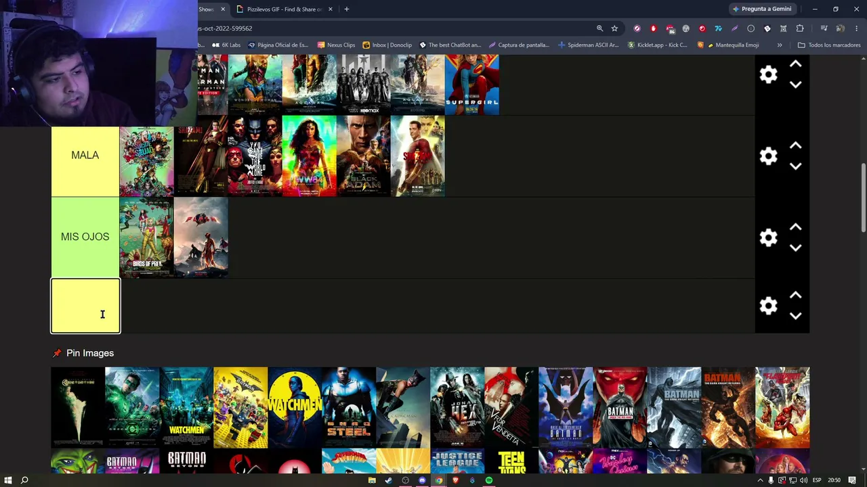Select the Lego Batman Movie poster

(240, 408)
